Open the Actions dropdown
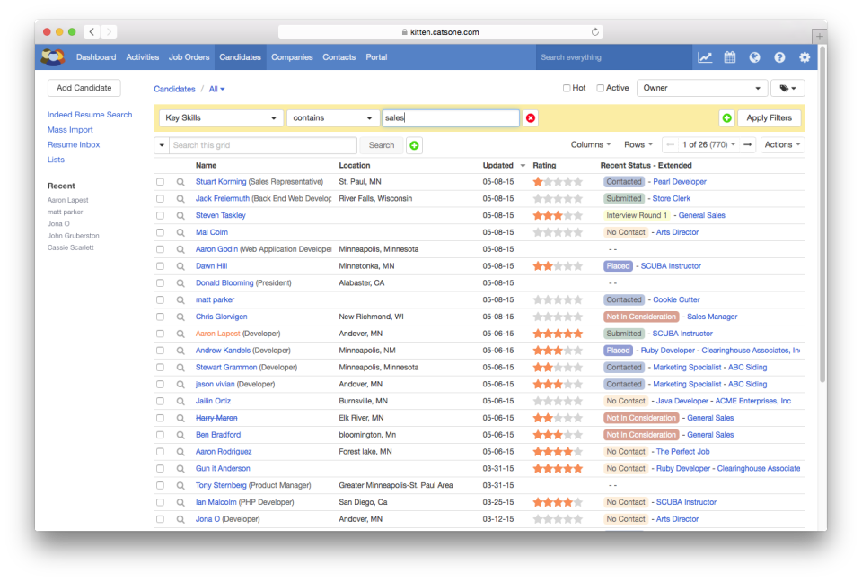This screenshot has height=581, width=862. point(782,145)
